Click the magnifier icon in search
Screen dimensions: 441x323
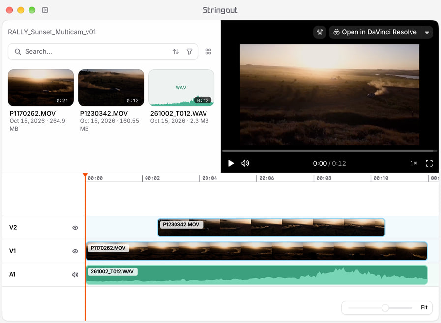[18, 52]
